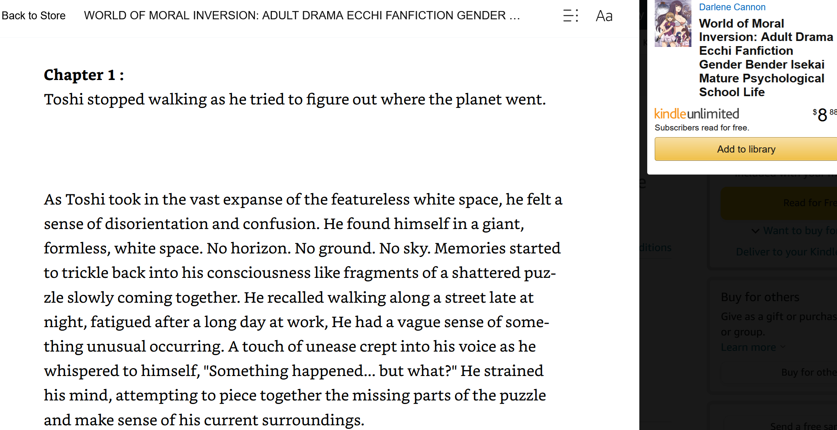Click the Kindle Unlimited logo
The width and height of the screenshot is (837, 430).
pyautogui.click(x=697, y=114)
